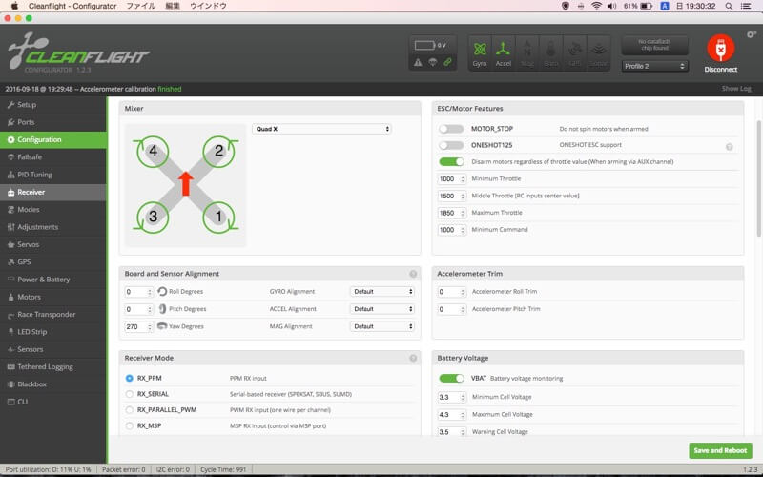The width and height of the screenshot is (763, 477).
Task: Click Save and Reboot button
Action: coord(720,450)
